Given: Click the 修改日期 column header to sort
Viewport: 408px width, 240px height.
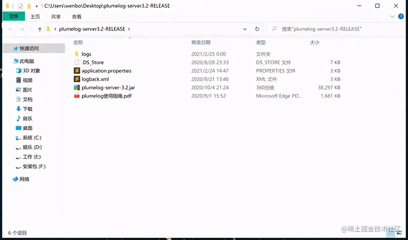Looking at the screenshot, I should pos(201,42).
